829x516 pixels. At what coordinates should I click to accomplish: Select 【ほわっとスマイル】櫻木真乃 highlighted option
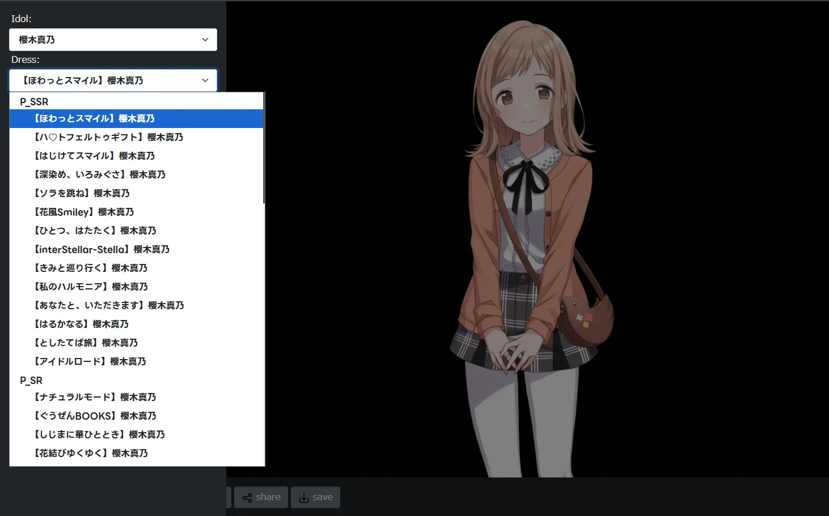tap(94, 118)
